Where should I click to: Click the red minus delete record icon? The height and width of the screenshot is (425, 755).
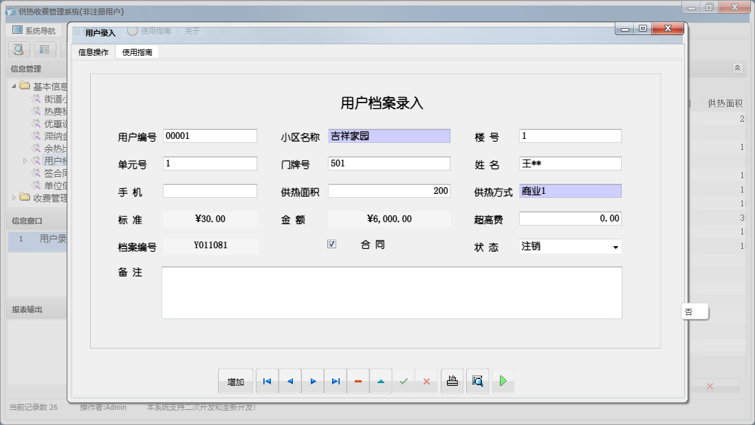358,382
